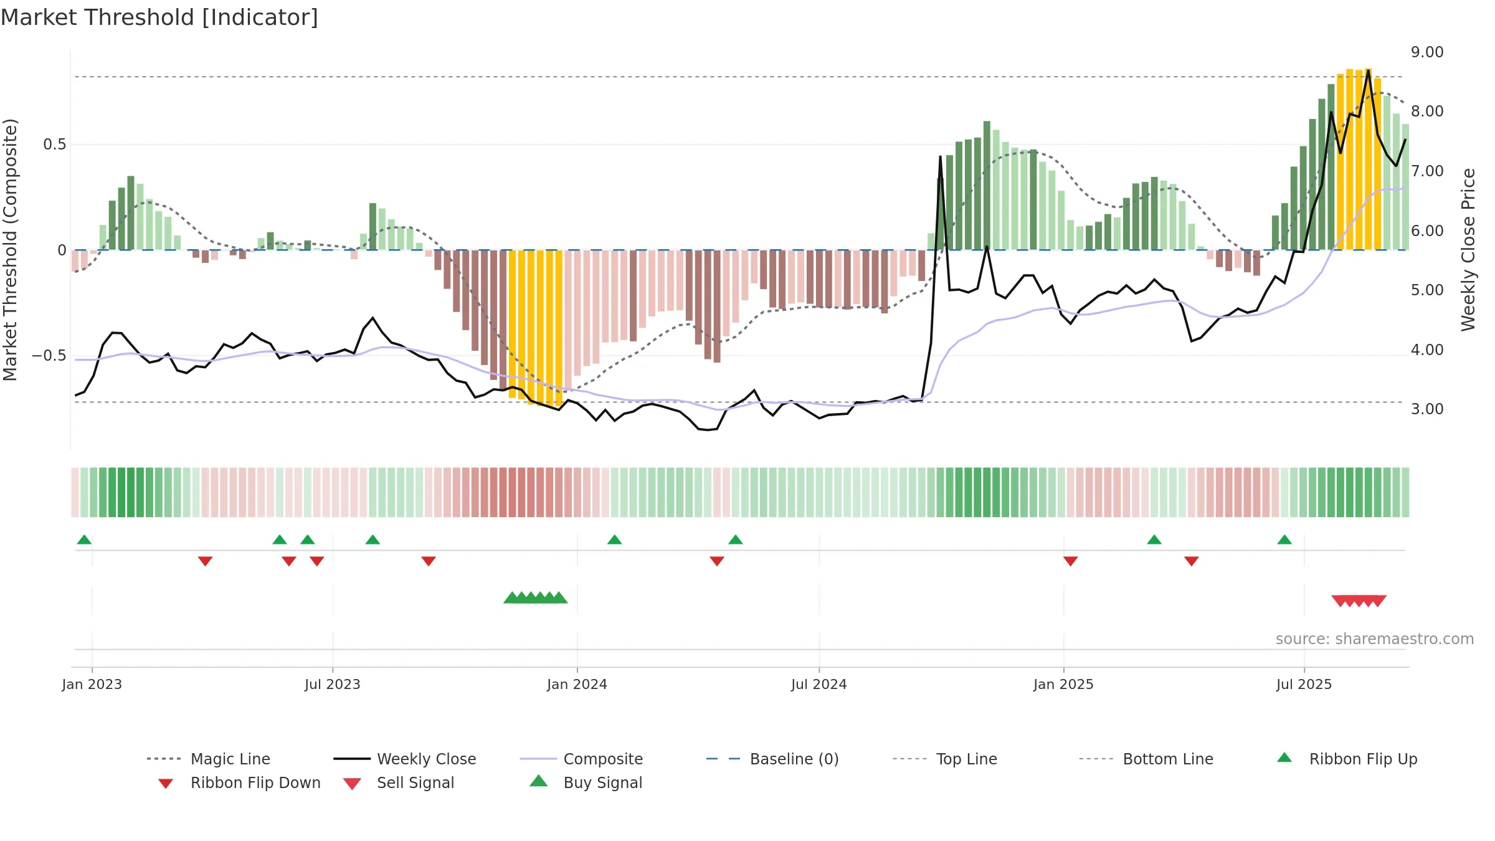
Task: Click the 7.00 price tick on the right axis
Action: [x=1427, y=171]
